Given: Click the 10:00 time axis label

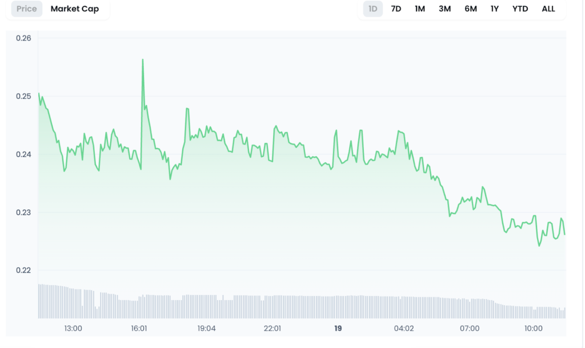Looking at the screenshot, I should [534, 329].
